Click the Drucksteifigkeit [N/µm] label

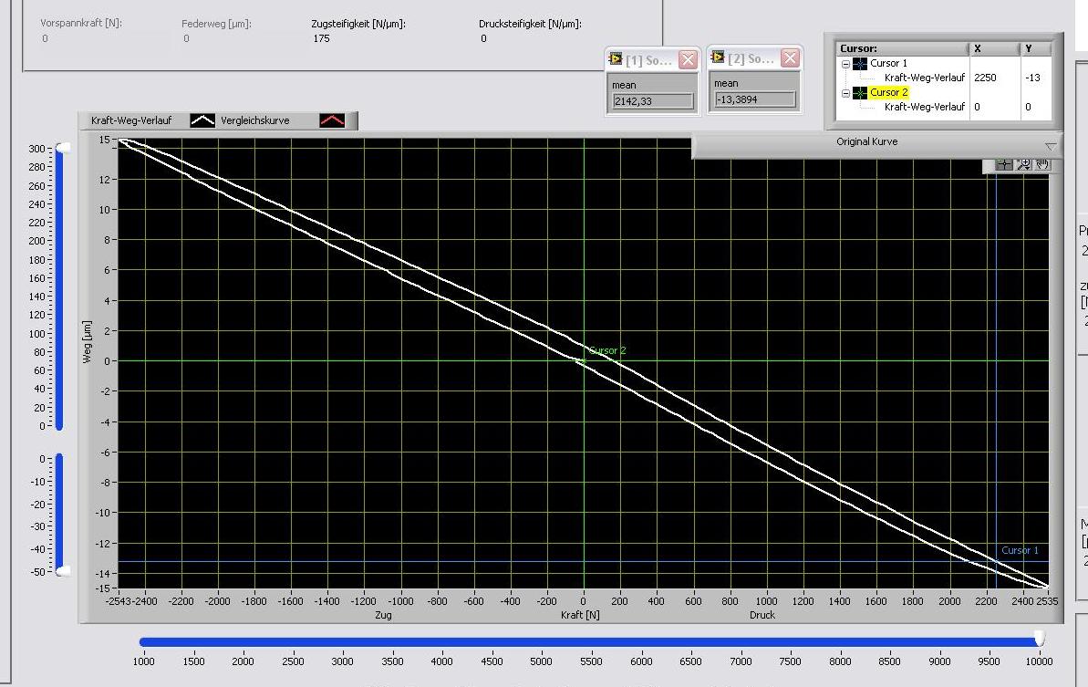click(530, 24)
